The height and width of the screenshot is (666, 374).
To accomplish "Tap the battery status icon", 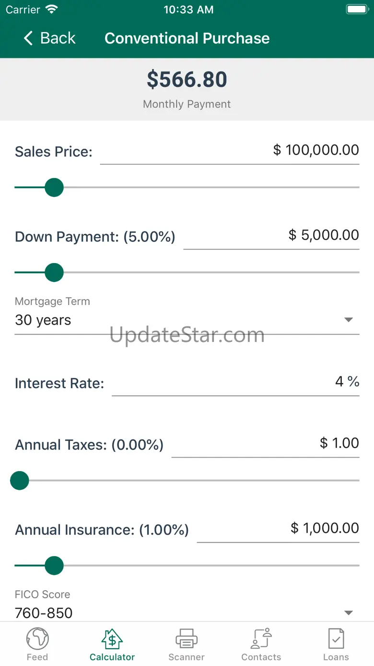I will pos(357,10).
